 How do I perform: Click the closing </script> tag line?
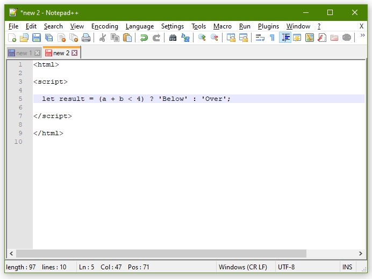coord(53,116)
